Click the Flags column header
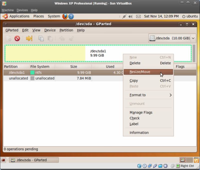This screenshot has width=200, height=170. tap(185, 67)
